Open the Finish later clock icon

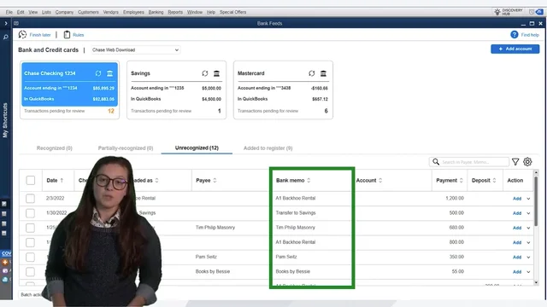coord(23,34)
